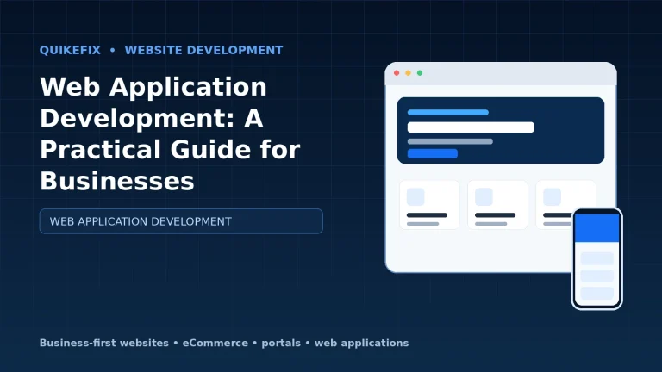662x372 pixels.
Task: Click the QUIKEFIX brand text
Action: click(70, 50)
